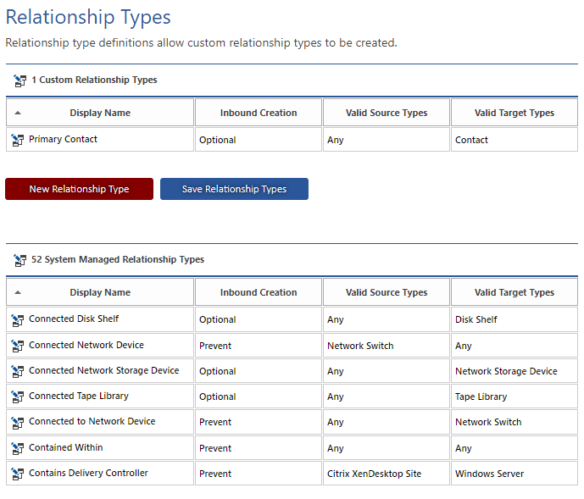This screenshot has width=584, height=499.
Task: Click Prevent cell in Connected Network Device row
Action: tap(259, 346)
